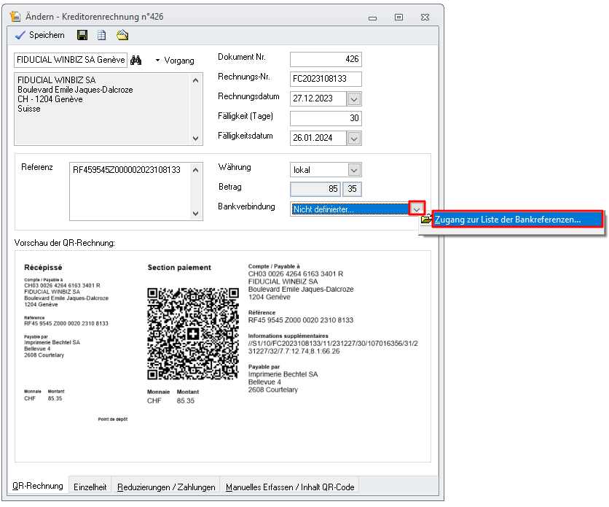609x507 pixels.
Task: Open Manuelles Erfassen / Inhalt QR-Code tab
Action: [x=289, y=487]
